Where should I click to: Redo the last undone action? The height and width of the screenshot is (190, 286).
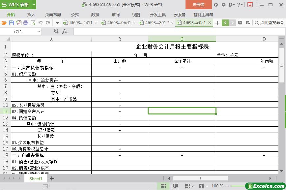point(48,23)
